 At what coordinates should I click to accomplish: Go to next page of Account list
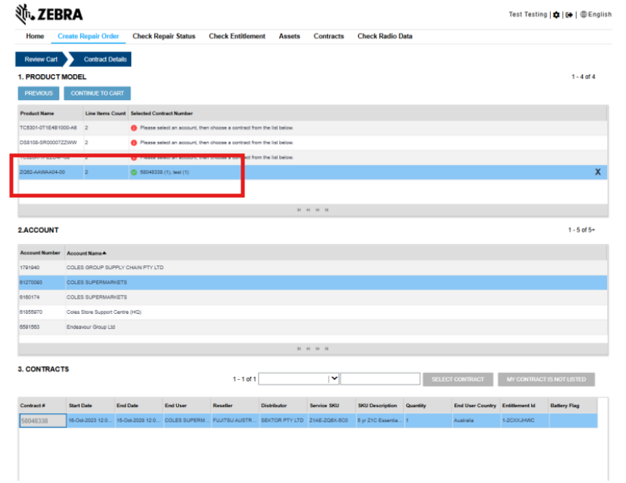pyautogui.click(x=317, y=349)
